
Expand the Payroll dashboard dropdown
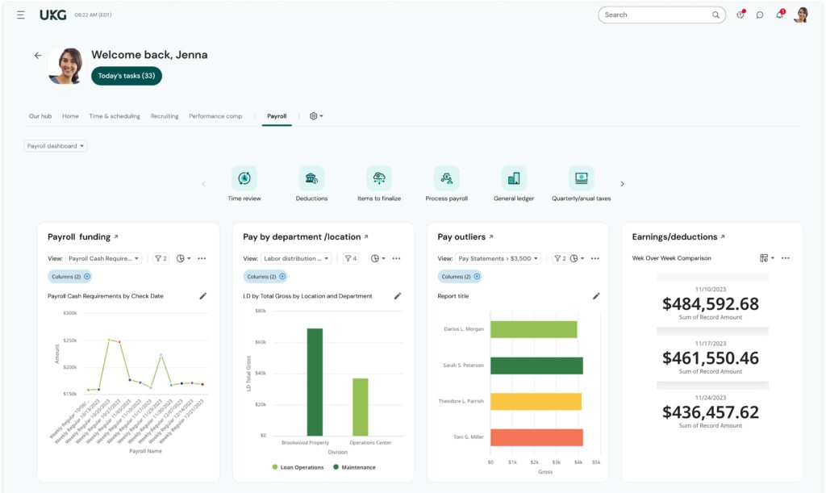click(x=55, y=145)
